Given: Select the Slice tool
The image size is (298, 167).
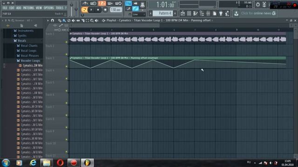Looking at the screenshot, I should pyautogui.click(x=83, y=20).
